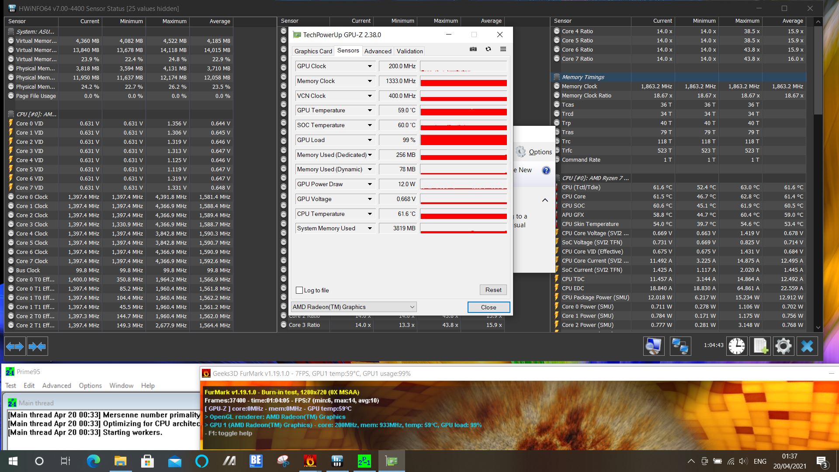Image resolution: width=839 pixels, height=472 pixels.
Task: Click HWiNFO blue X close sensors icon
Action: click(x=807, y=346)
